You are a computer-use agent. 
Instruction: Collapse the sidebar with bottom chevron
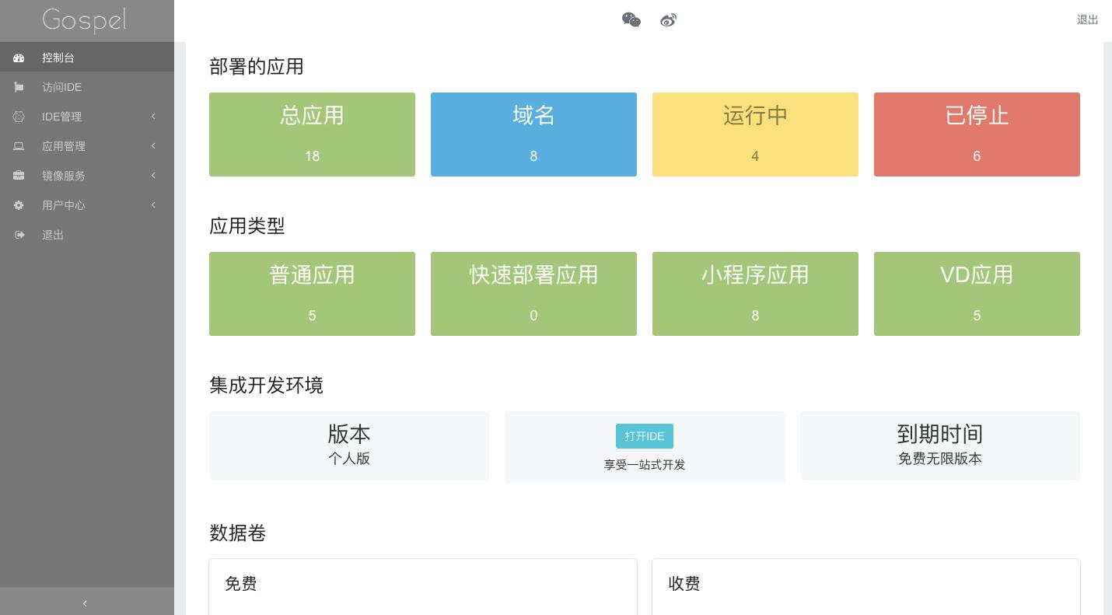tap(85, 603)
